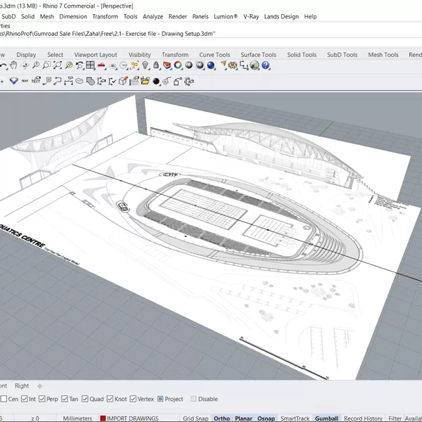The height and width of the screenshot is (422, 422).
Task: Open the Mesh Tools toolbar tab
Action: coord(383,55)
